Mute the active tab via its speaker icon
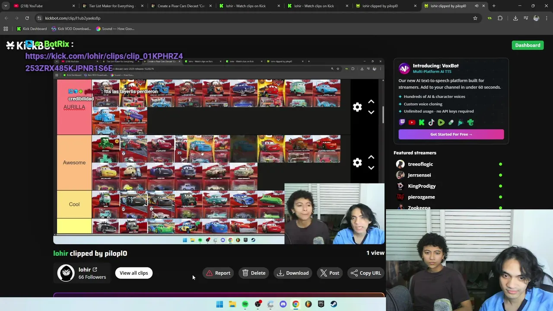Viewport: 553px width, 311px height. (477, 6)
